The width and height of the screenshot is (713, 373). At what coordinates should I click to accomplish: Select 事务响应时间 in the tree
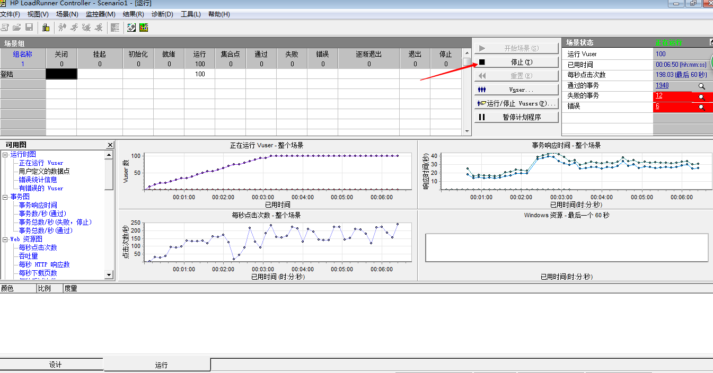38,205
